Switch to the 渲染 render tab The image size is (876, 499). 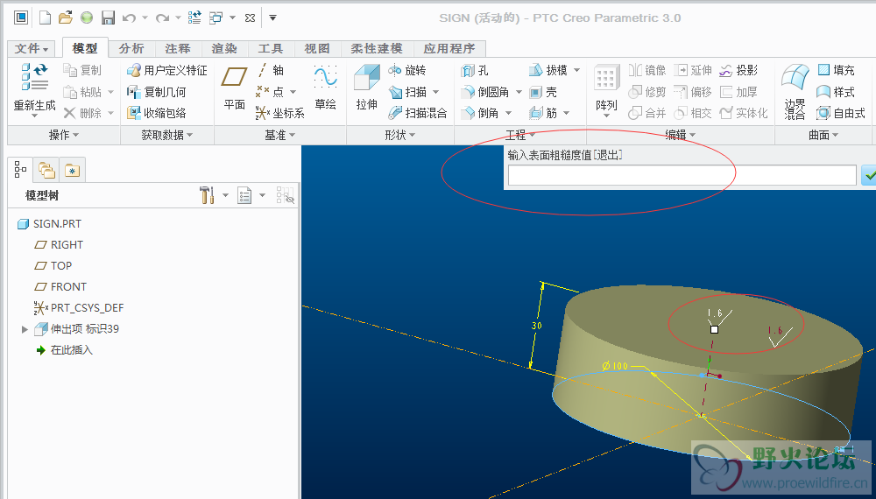tap(224, 48)
